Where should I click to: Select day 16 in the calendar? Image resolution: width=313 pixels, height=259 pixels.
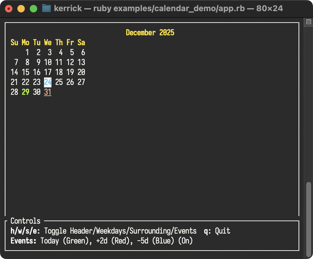[x=37, y=72]
